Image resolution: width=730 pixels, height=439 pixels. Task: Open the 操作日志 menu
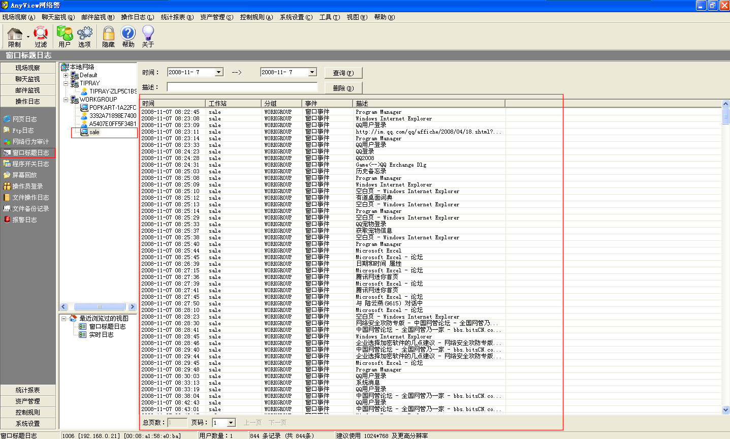(x=138, y=17)
